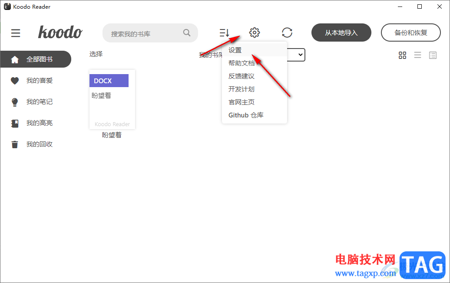Click the koodo logo

(x=60, y=32)
